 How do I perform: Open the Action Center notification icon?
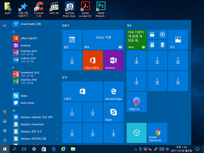click(197, 149)
